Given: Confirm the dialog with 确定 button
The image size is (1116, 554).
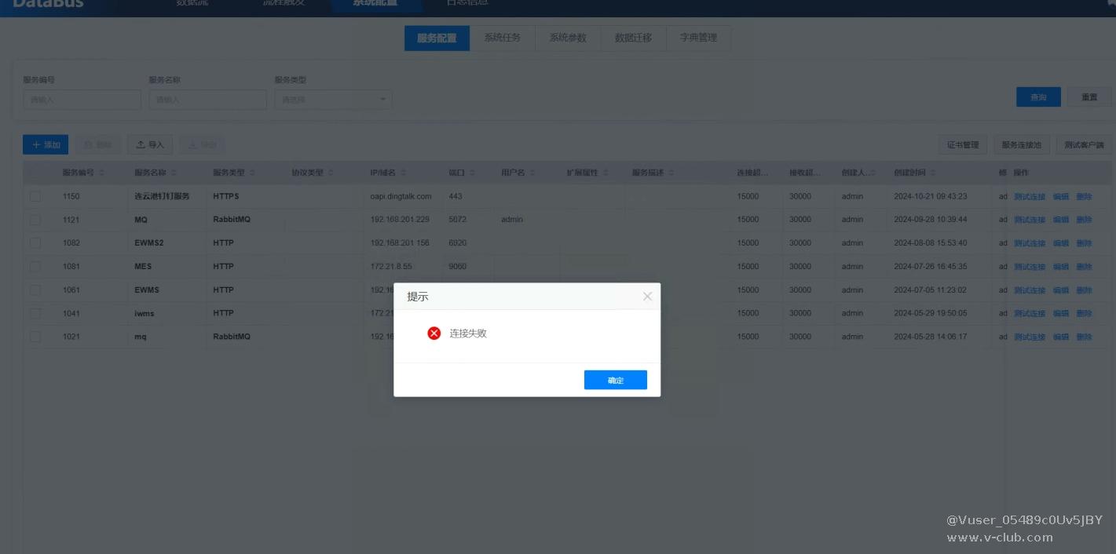Looking at the screenshot, I should [615, 380].
